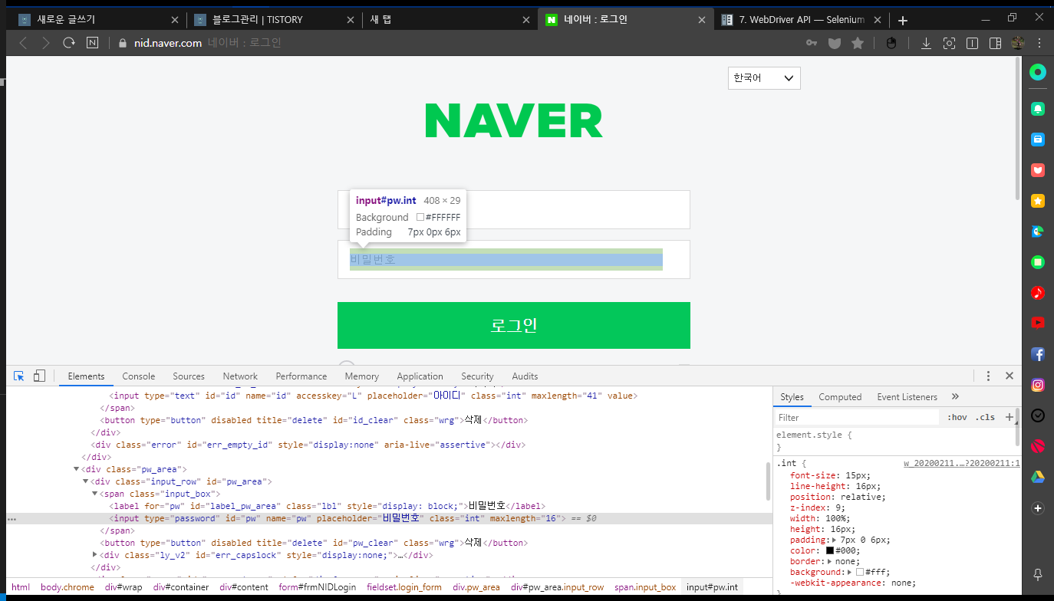Open the Facebook sidebar icon
The height and width of the screenshot is (601, 1054).
pos(1038,354)
